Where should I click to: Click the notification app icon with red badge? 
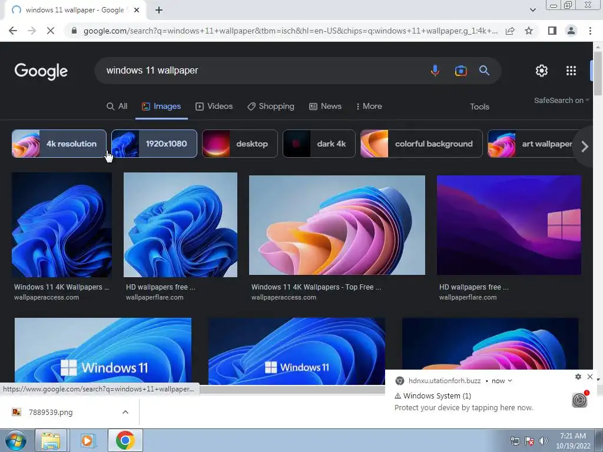coord(580,400)
